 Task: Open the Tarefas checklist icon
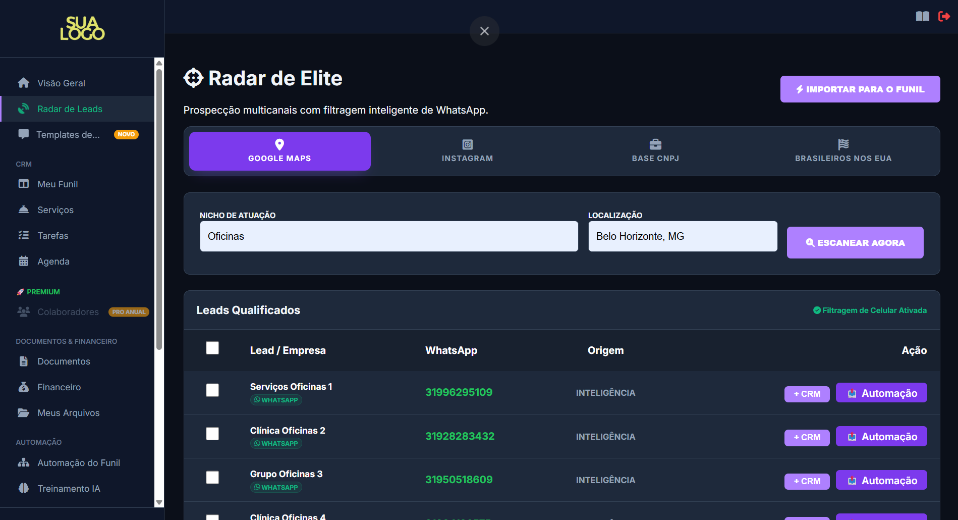click(x=23, y=235)
